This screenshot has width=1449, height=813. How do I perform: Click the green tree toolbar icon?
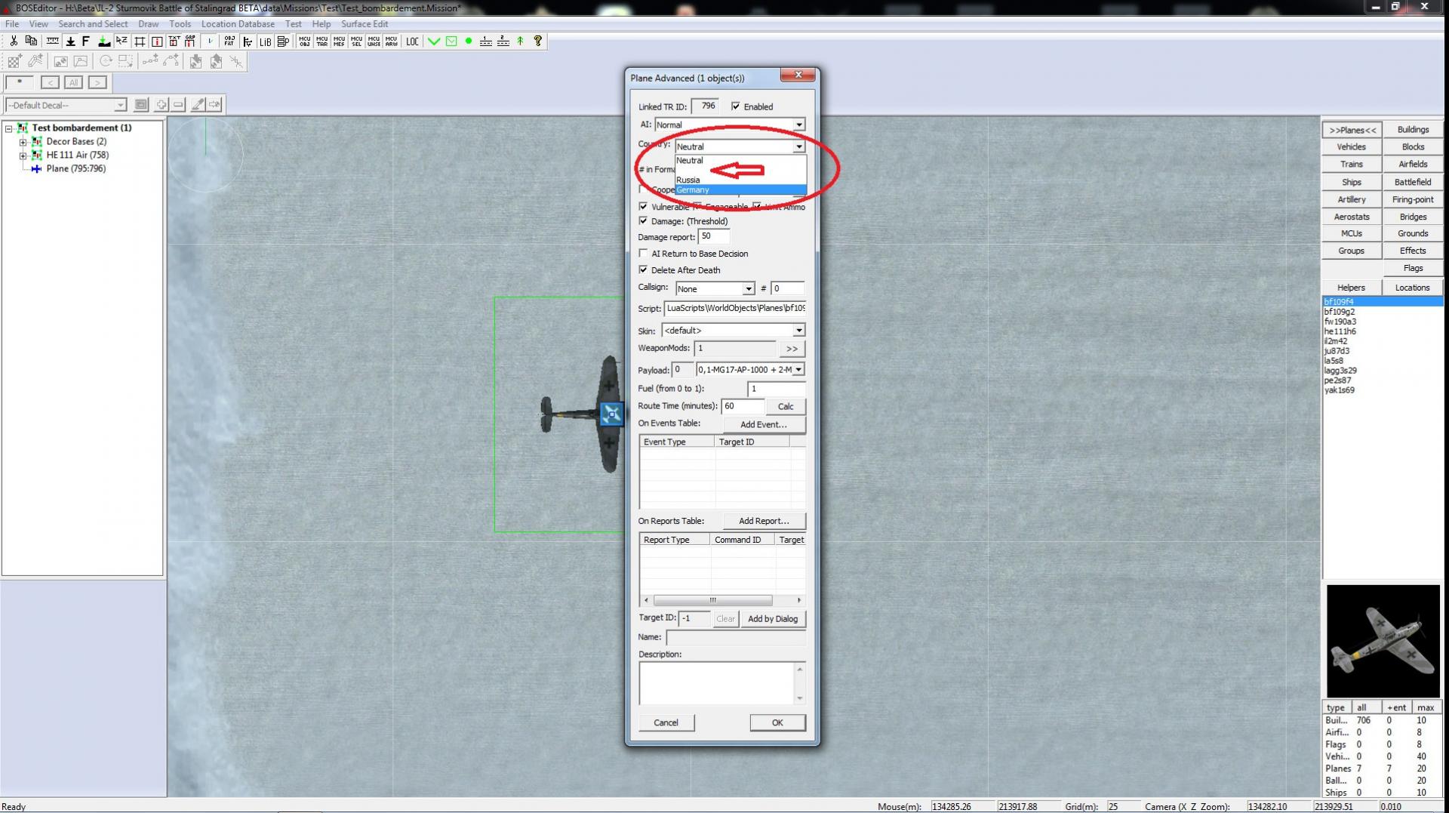[x=520, y=42]
